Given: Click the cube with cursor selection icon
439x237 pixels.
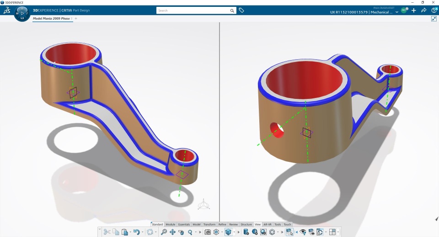Looking at the screenshot, I should pyautogui.click(x=289, y=232).
